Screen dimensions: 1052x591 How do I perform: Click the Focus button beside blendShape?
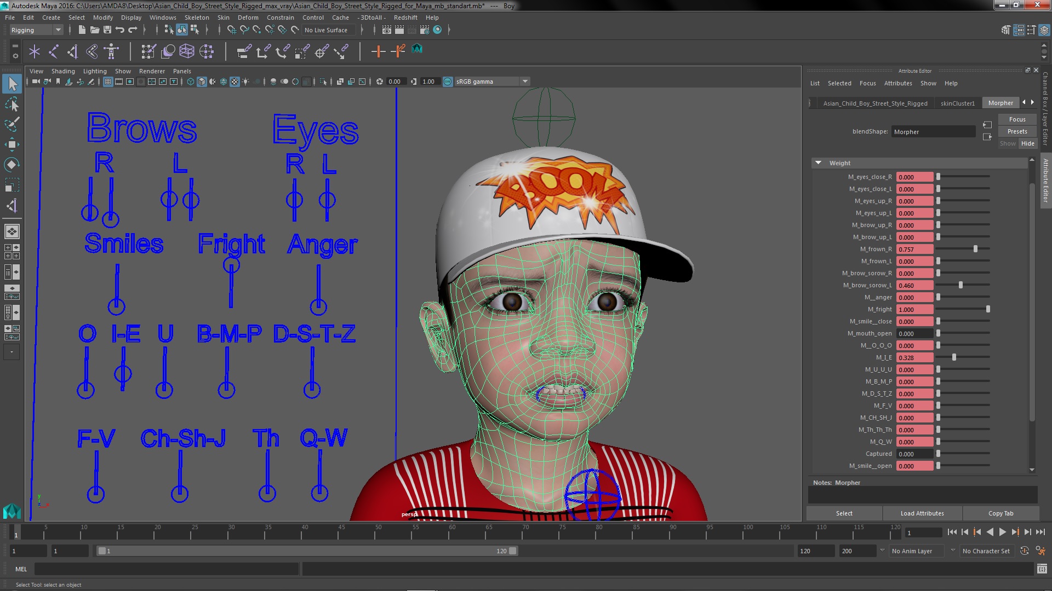pyautogui.click(x=1017, y=119)
